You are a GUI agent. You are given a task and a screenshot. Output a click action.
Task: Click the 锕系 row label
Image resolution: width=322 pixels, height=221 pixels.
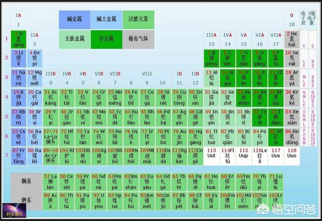click(26, 198)
